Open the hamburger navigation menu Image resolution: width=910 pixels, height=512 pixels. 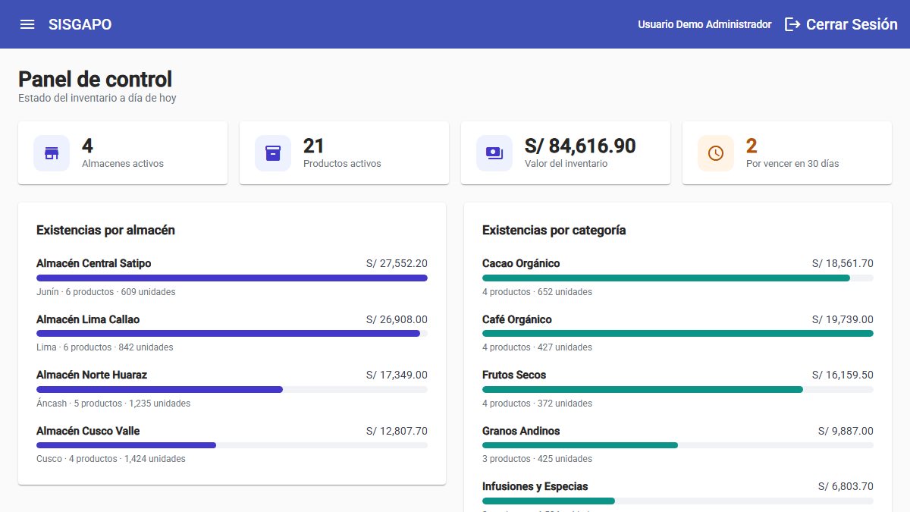pyautogui.click(x=27, y=24)
